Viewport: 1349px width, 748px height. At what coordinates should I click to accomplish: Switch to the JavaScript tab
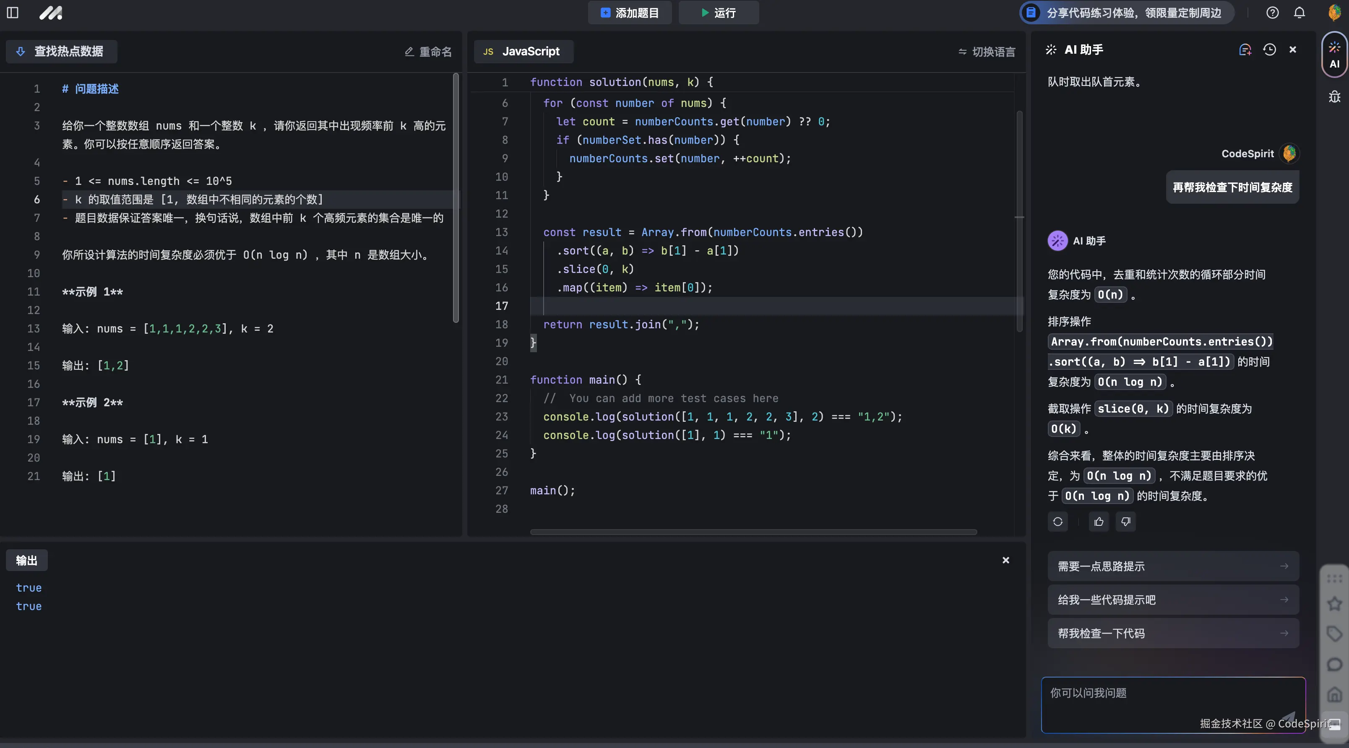tap(523, 51)
